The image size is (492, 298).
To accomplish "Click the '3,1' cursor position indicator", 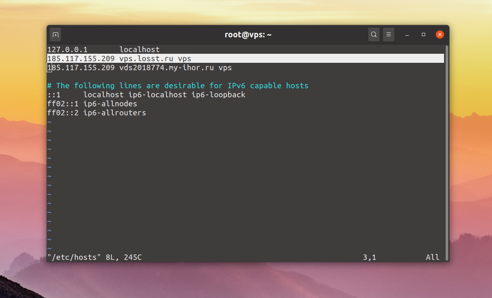I will pos(369,257).
